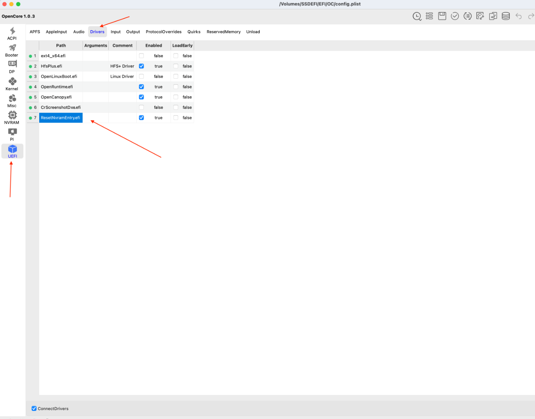Click the Comment cell for ResetNvramEntry.efi
The width and height of the screenshot is (535, 419).
[x=123, y=118]
